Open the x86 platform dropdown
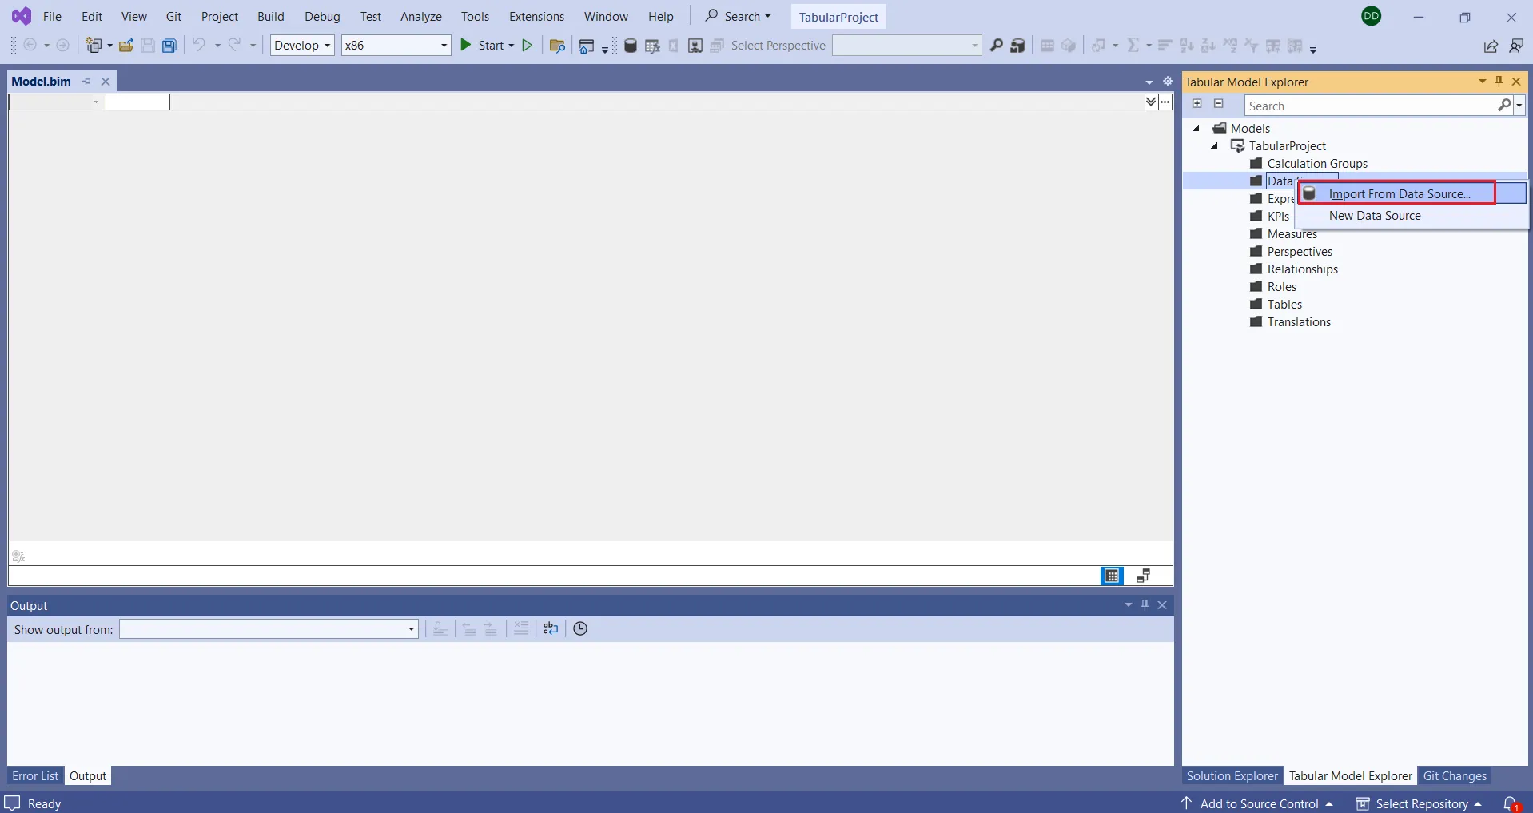 tap(396, 46)
